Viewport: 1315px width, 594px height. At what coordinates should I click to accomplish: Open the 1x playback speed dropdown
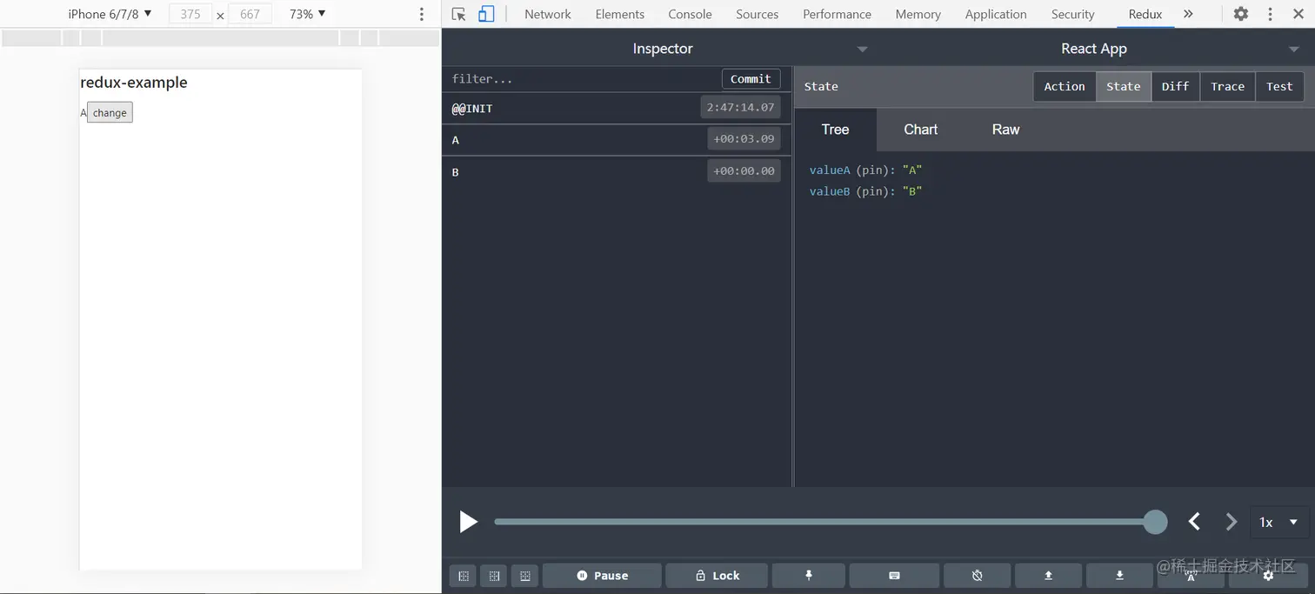pos(1278,522)
